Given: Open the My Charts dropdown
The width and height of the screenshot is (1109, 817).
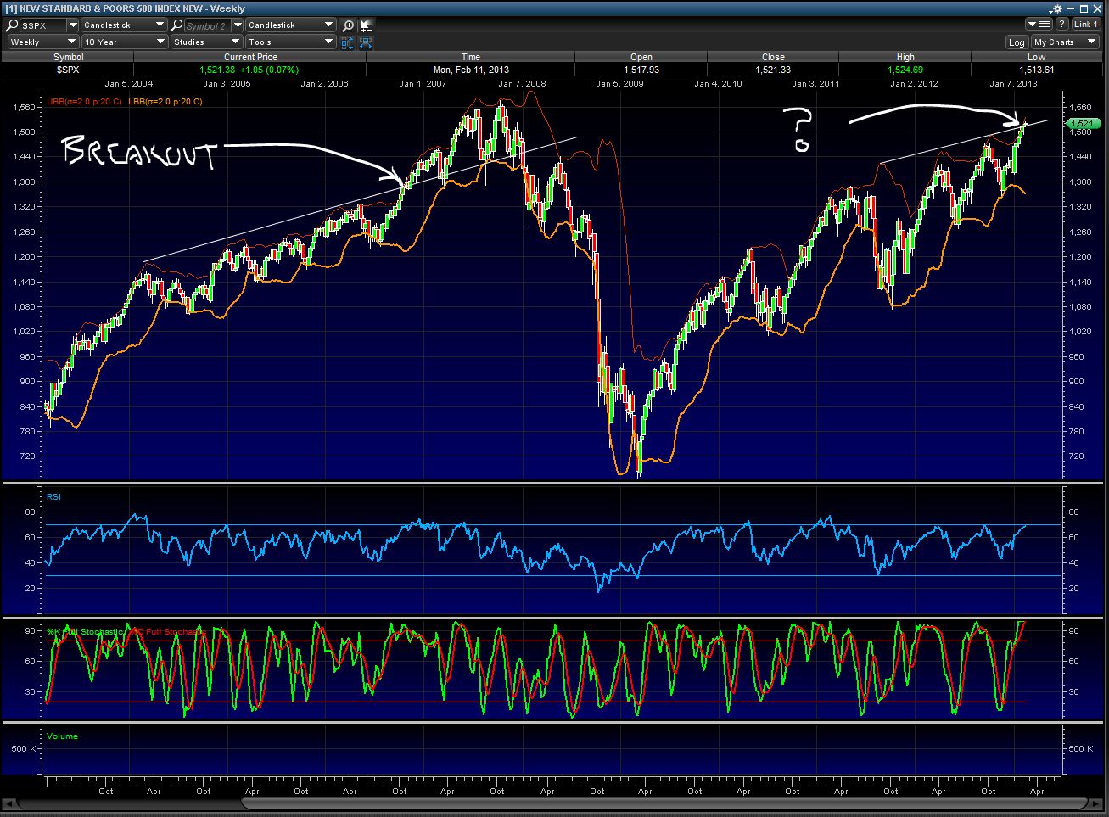Looking at the screenshot, I should [1065, 42].
